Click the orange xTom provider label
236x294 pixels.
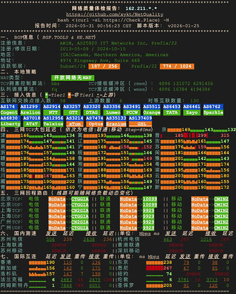pyautogui.click(x=75, y=124)
